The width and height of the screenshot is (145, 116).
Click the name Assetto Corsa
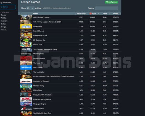tap(38, 109)
